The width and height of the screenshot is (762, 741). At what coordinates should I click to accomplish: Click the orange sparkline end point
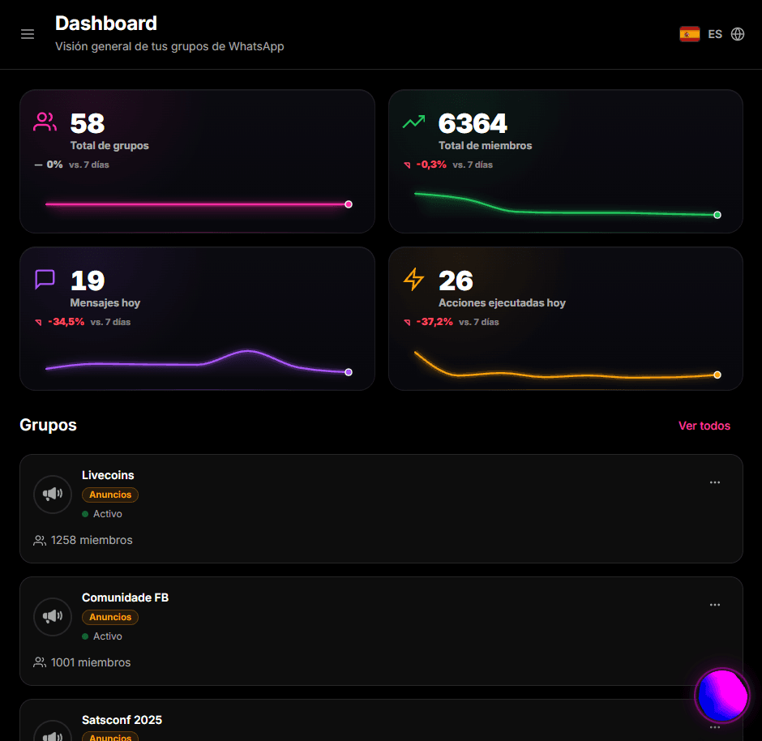(717, 375)
